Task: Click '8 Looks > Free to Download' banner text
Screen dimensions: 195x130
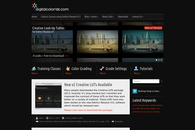Action: [x=50, y=56]
